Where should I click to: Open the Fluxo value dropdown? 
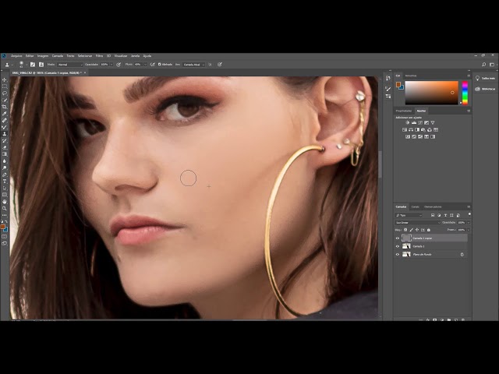(x=146, y=65)
